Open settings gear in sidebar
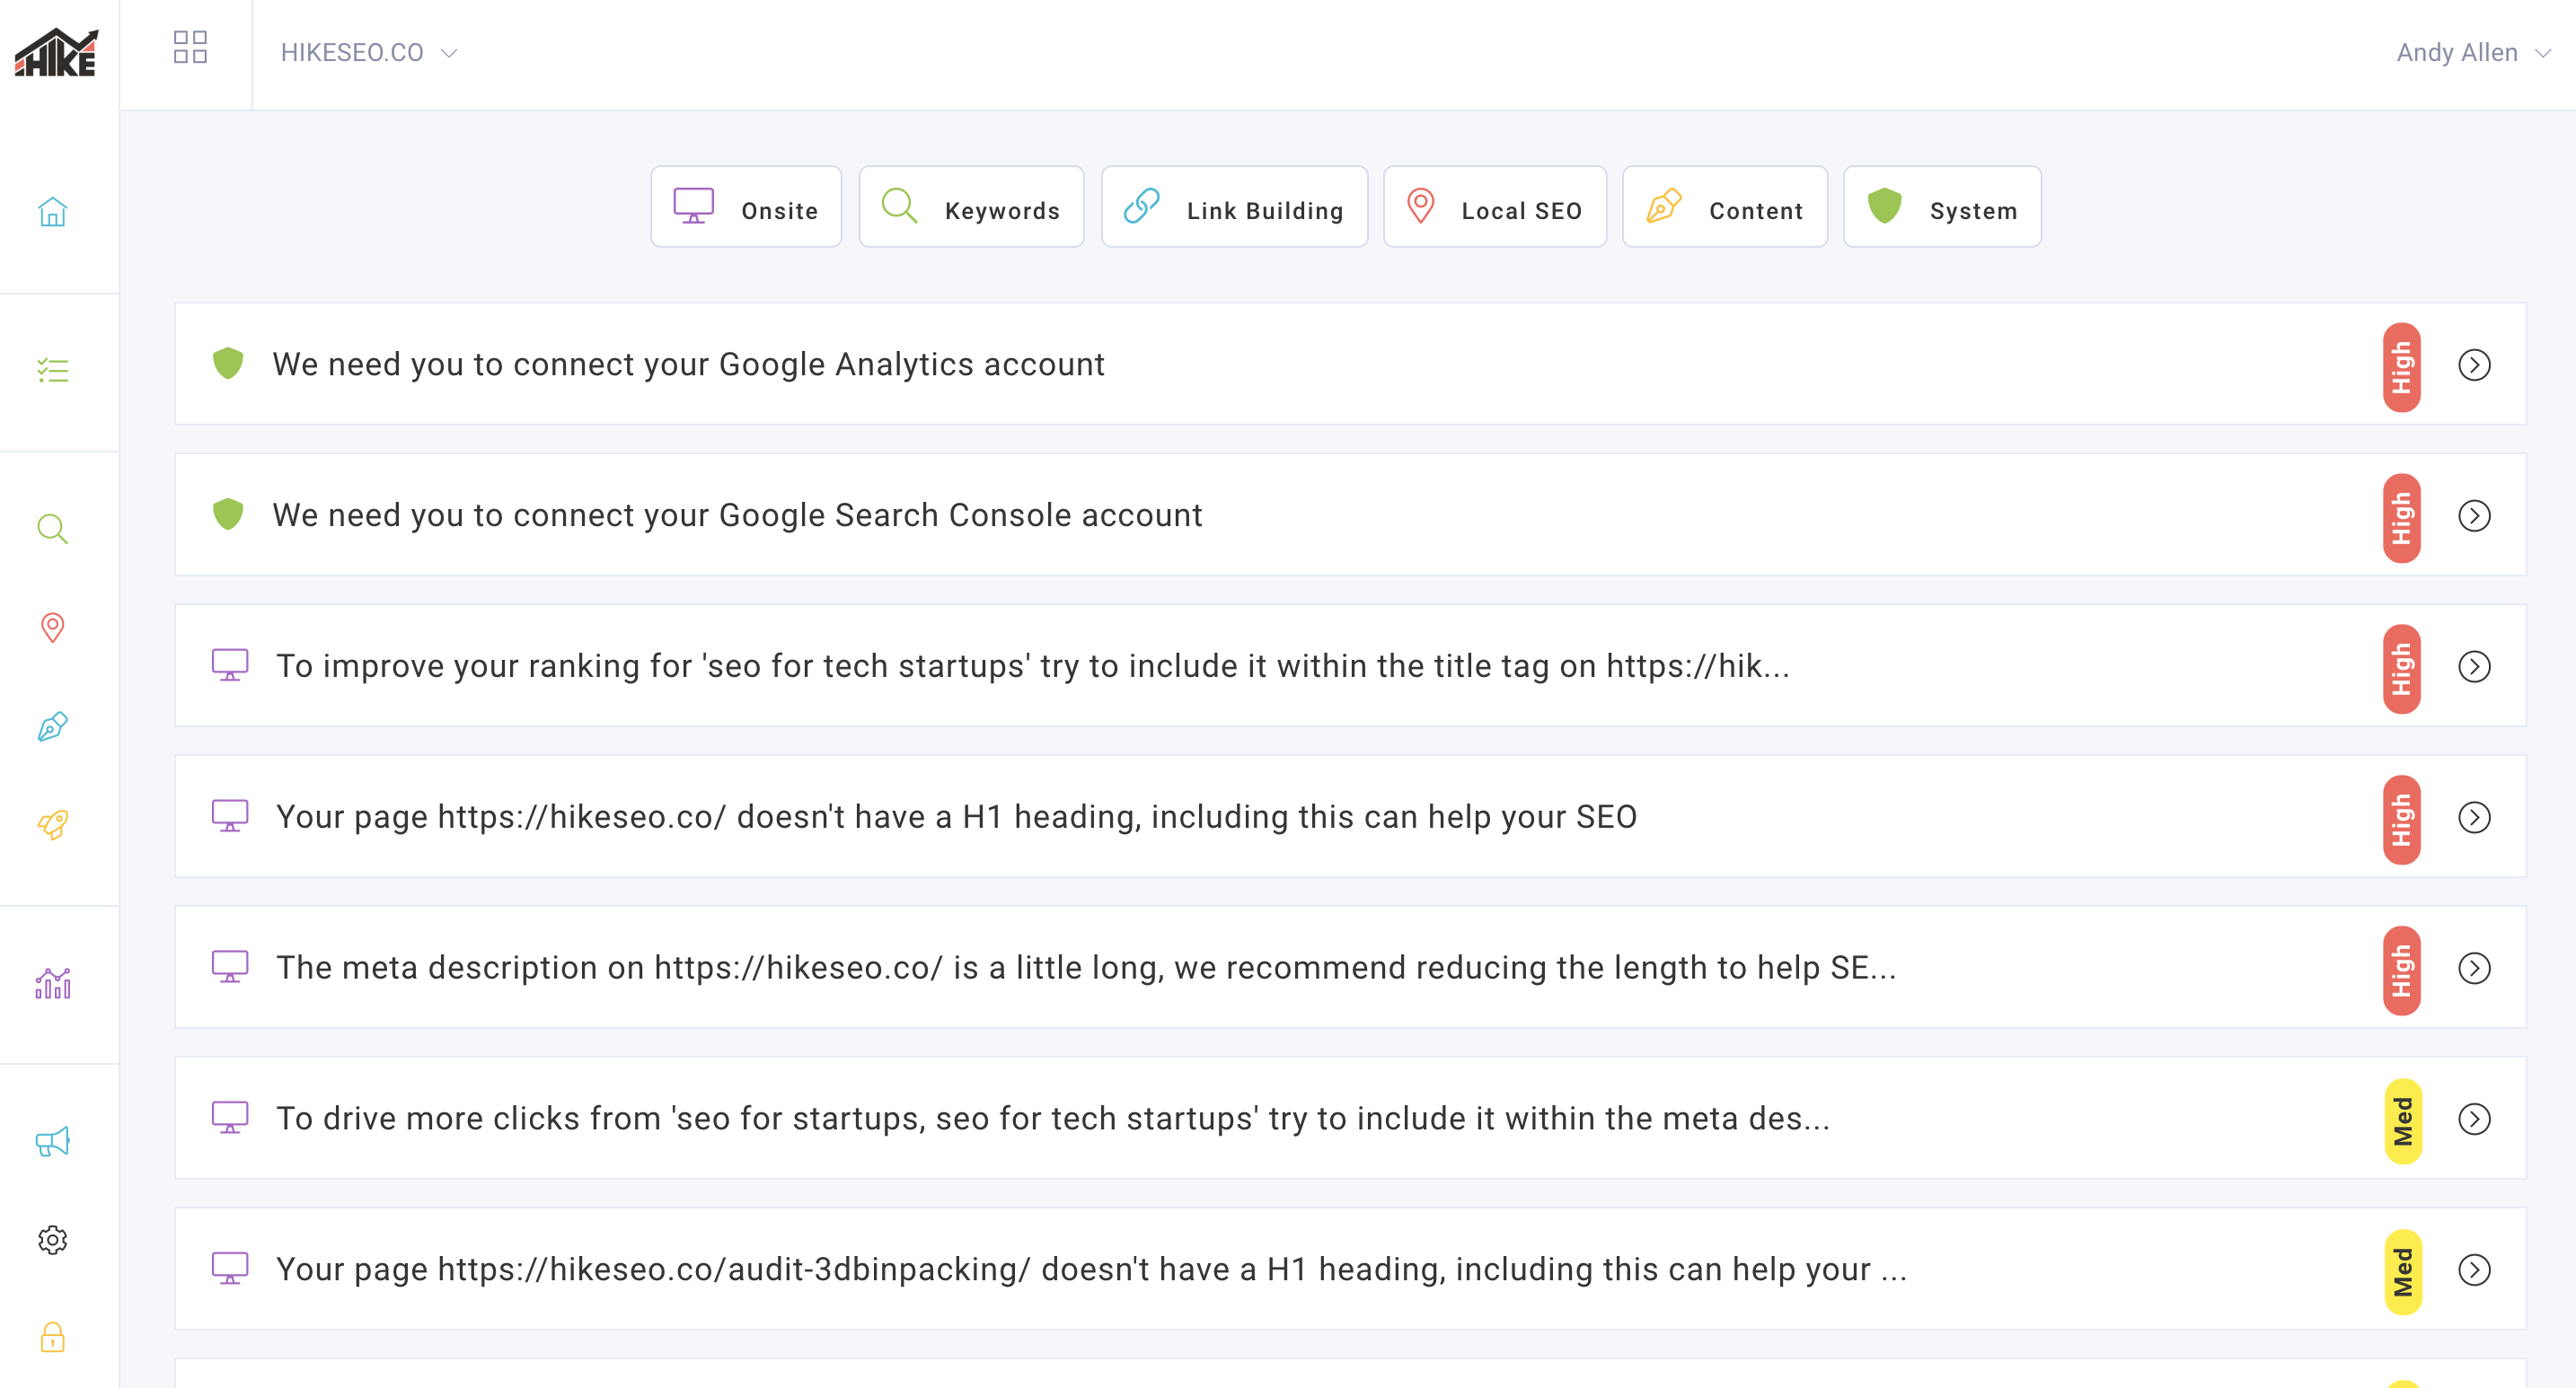This screenshot has height=1388, width=2576. pyautogui.click(x=53, y=1240)
